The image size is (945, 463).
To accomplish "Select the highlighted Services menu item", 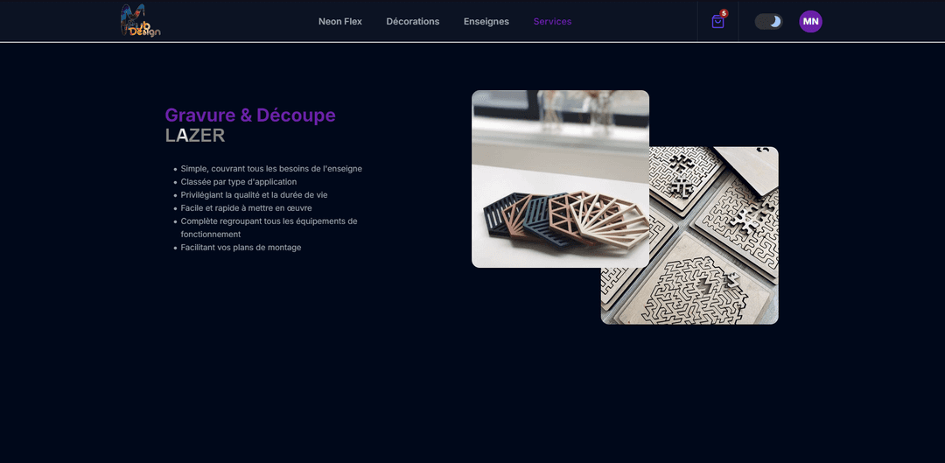I will 553,22.
